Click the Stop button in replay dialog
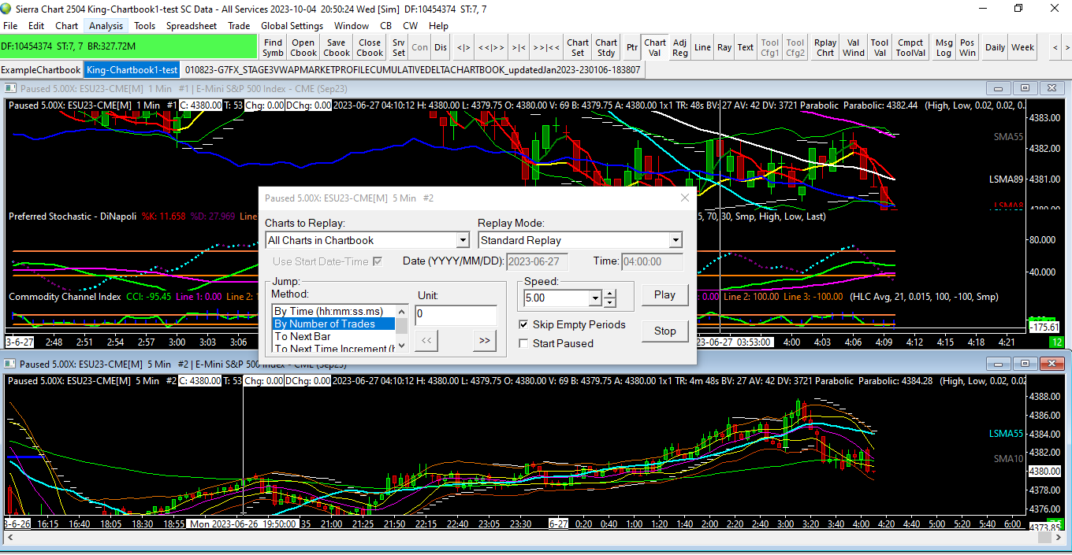 664,331
